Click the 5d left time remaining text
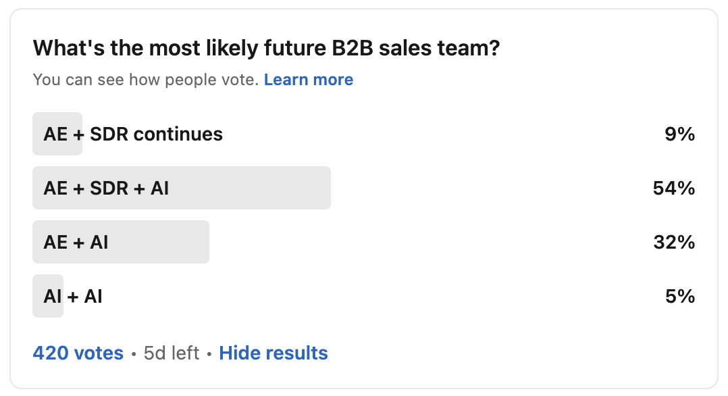728x396 pixels. click(x=172, y=353)
